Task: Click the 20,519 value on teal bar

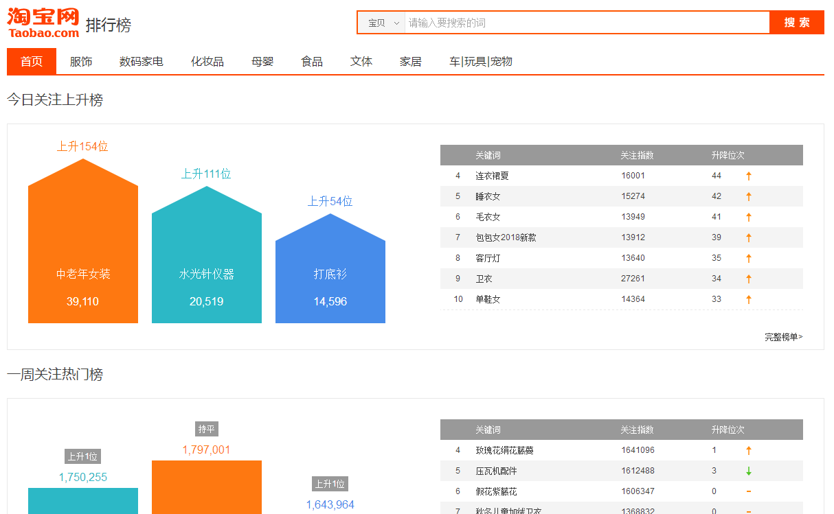Action: [x=207, y=301]
